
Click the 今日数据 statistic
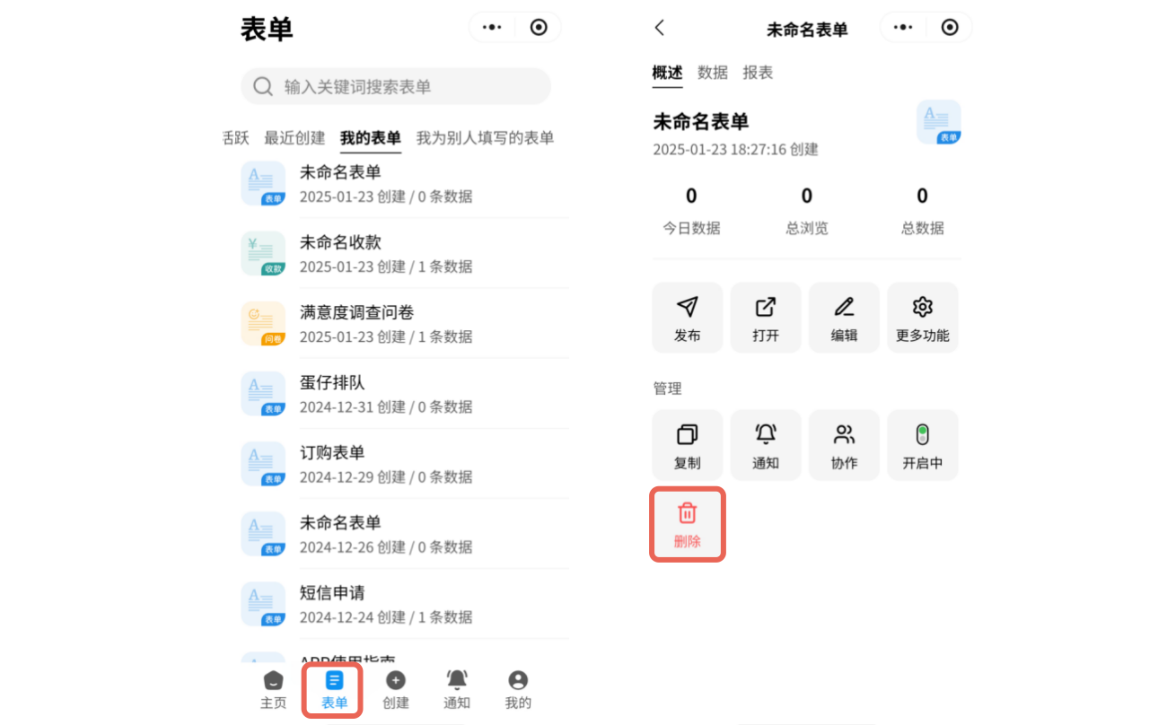click(x=691, y=210)
